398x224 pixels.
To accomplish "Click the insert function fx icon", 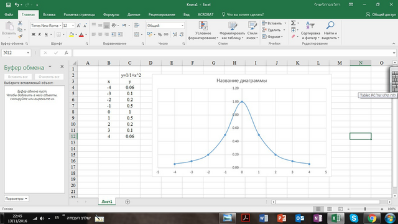I will click(x=67, y=53).
